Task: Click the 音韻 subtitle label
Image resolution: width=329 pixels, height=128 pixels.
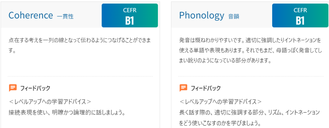Action: pos(234,17)
